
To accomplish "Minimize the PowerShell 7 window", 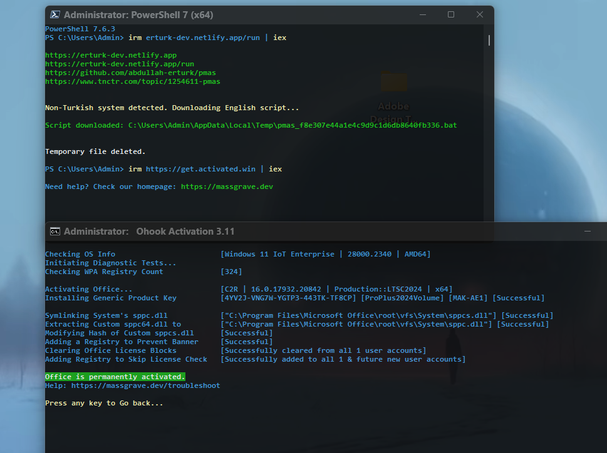I will pos(423,14).
